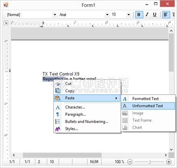Expand the Paste submenu arrow

[x=116, y=98]
